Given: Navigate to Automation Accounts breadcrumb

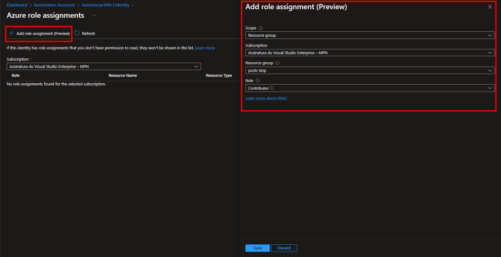Looking at the screenshot, I should tap(54, 5).
